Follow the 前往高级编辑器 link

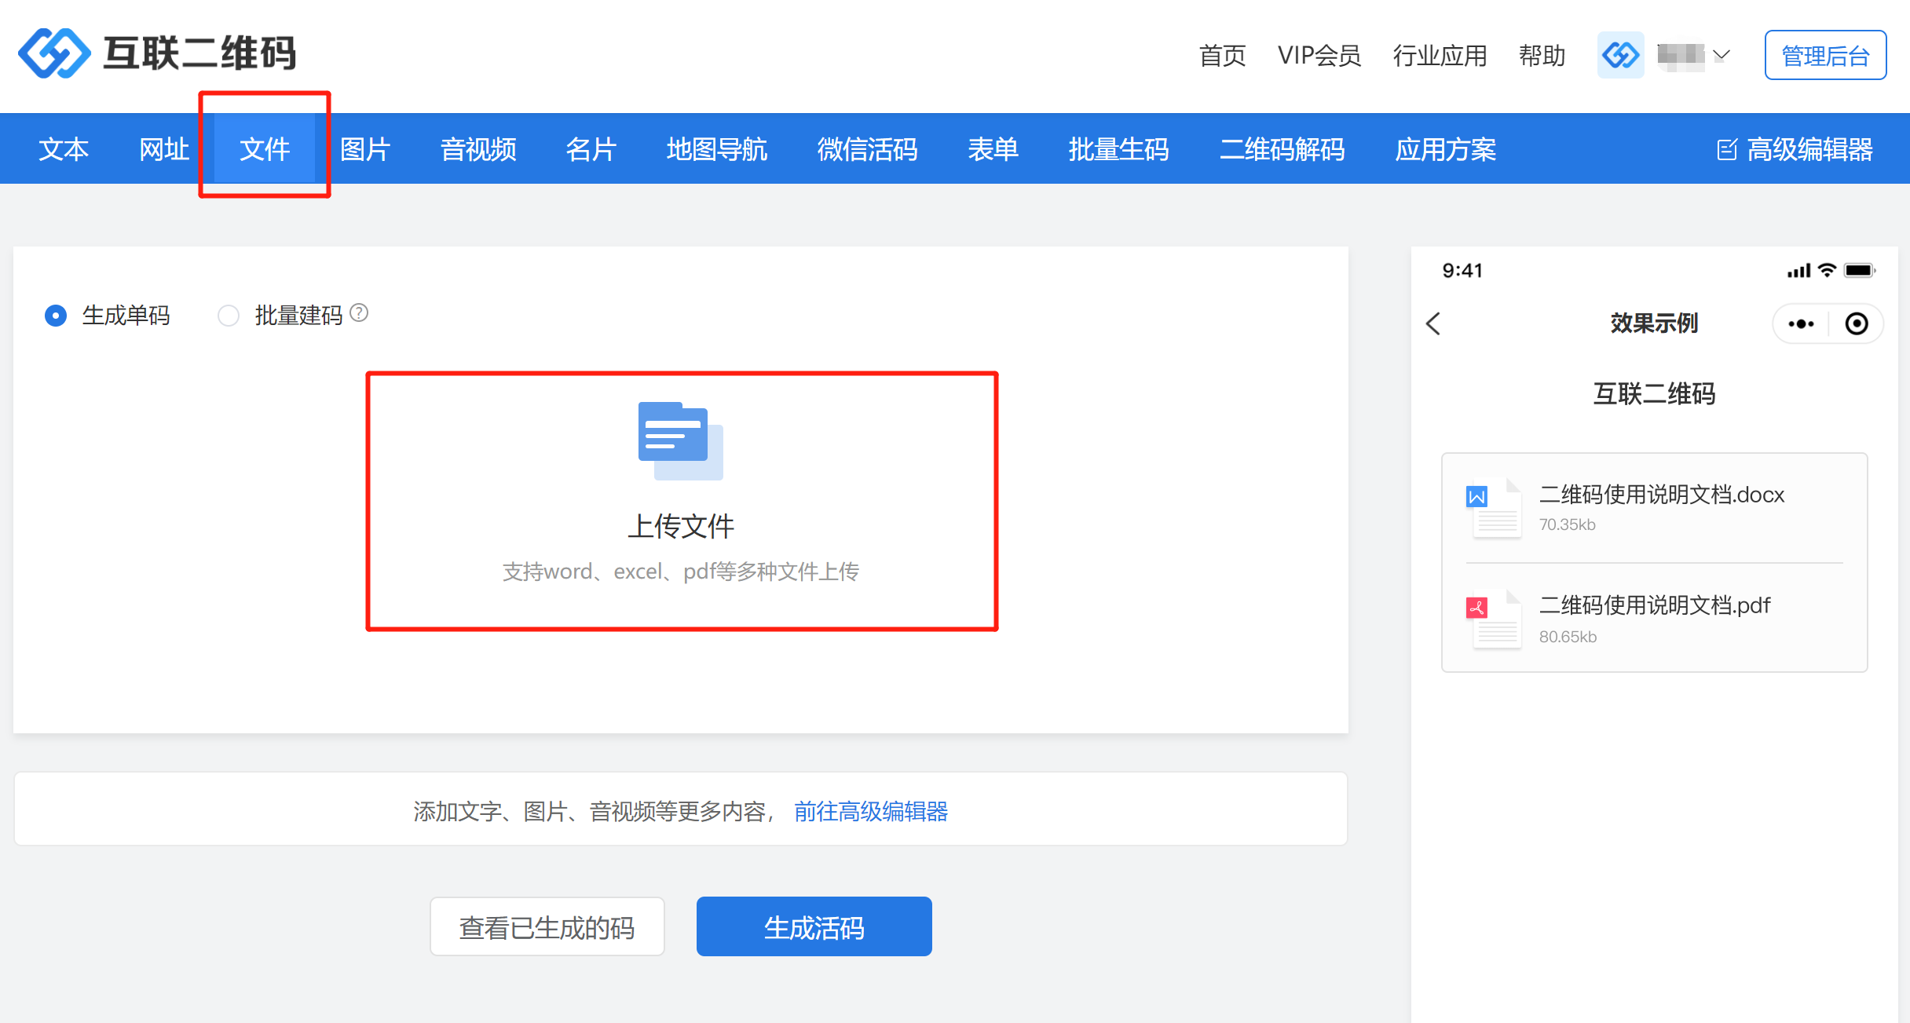tap(870, 811)
